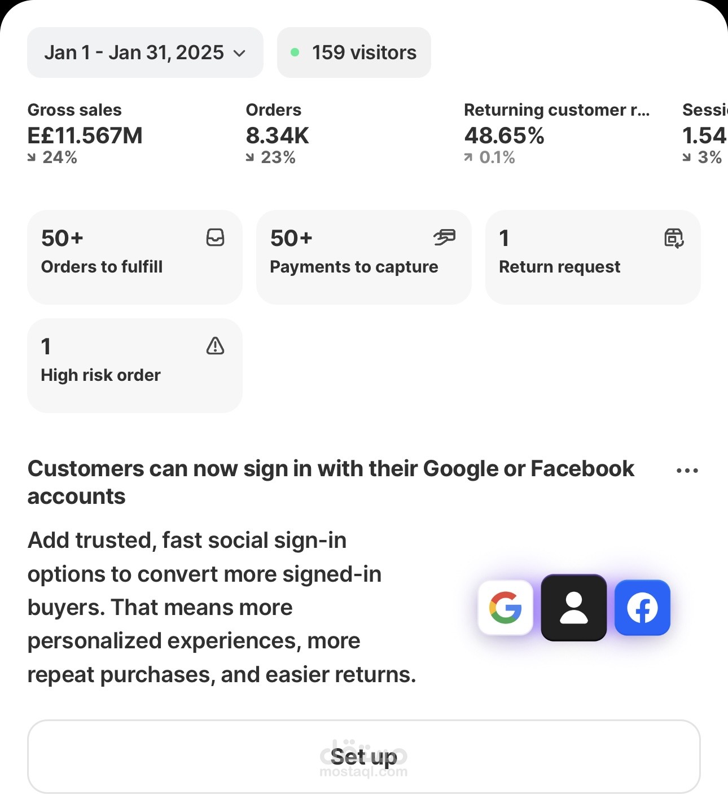Click the black customer account profile icon
This screenshot has height=795, width=728.
(x=574, y=608)
